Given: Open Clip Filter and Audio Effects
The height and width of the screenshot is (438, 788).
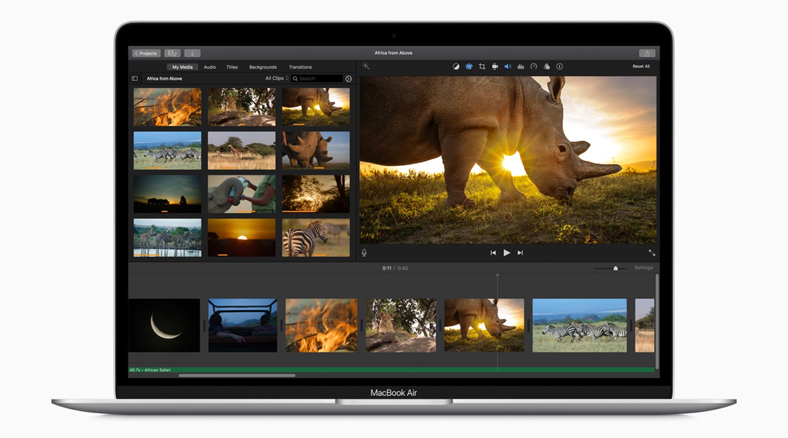Looking at the screenshot, I should click(547, 66).
